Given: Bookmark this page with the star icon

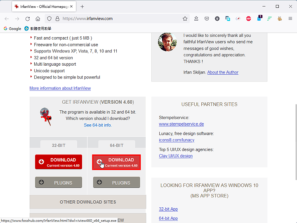Looking at the screenshot, I should [x=185, y=19].
